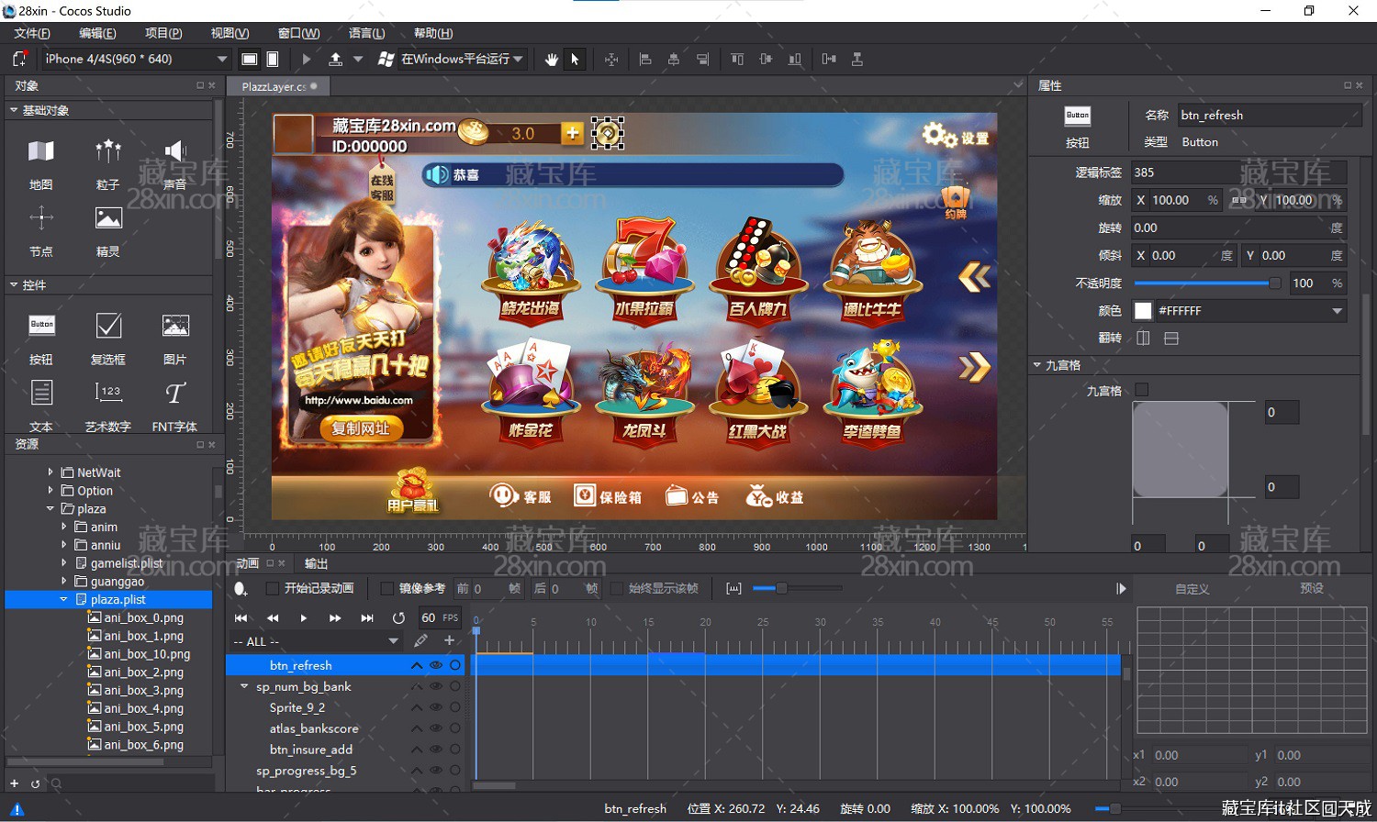The image size is (1377, 822).
Task: Expand the NetWait folder
Action: (x=50, y=472)
